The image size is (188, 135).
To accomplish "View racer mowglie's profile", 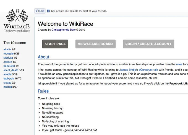I will (x=8, y=53).
